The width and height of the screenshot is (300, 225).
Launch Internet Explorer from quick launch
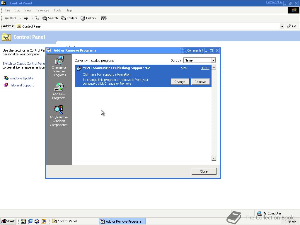(x=30, y=221)
